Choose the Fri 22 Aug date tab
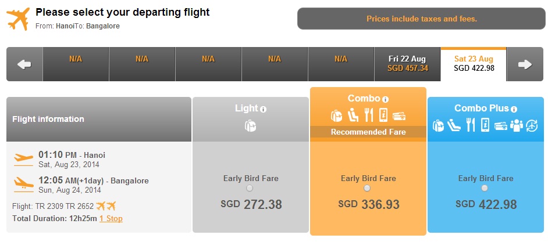Screen dimensions: 548x242 [407, 64]
